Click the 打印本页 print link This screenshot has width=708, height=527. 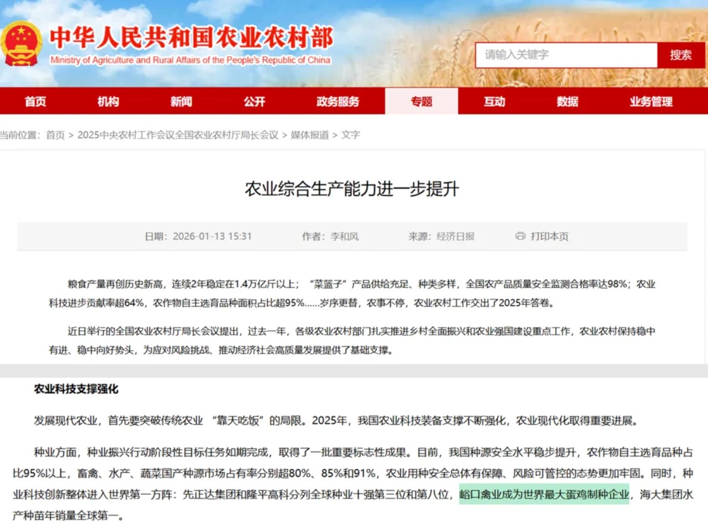click(550, 236)
